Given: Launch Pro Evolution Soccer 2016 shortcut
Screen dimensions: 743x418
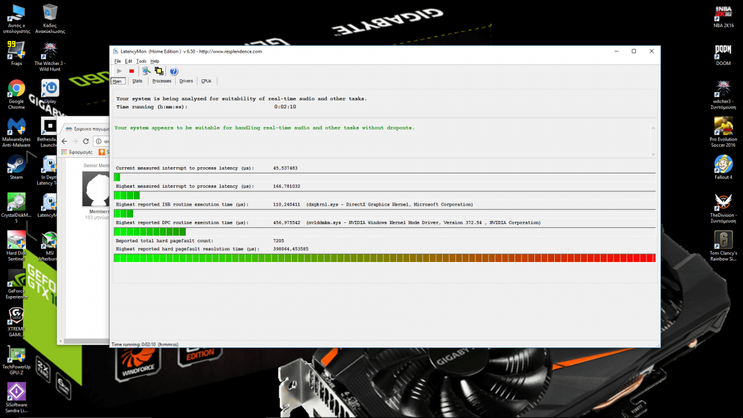Looking at the screenshot, I should click(x=723, y=133).
